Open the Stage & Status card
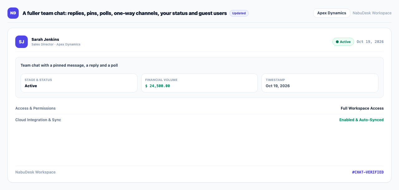 (x=79, y=83)
